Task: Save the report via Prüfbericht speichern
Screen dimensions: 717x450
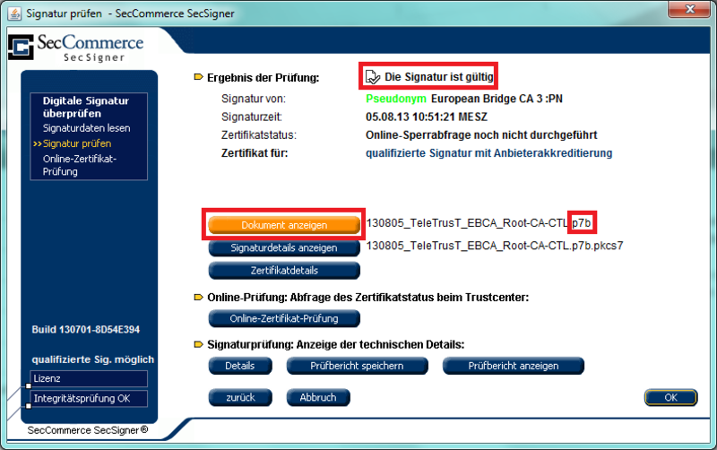Action: 357,366
